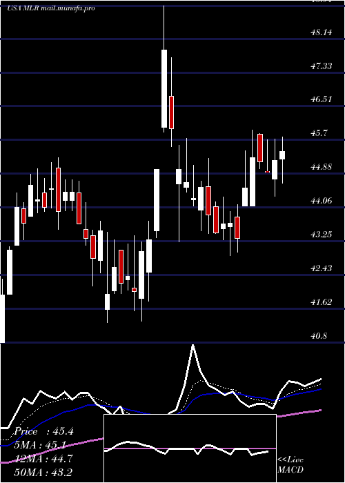Image resolution: width=345 pixels, height=483 pixels.
Task: Click the 'USA MLR mail.munafa.pro' chart title
Action: click(51, 8)
